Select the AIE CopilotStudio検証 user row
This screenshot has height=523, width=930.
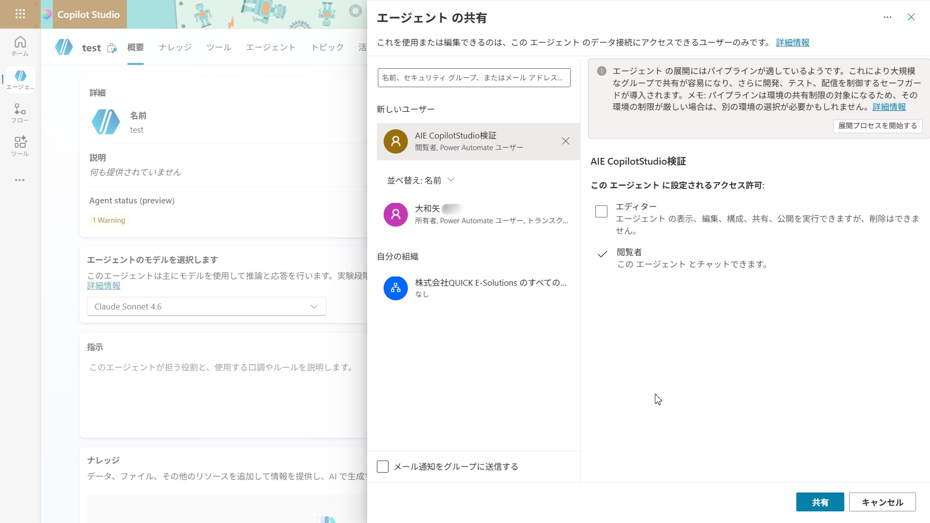pos(479,141)
